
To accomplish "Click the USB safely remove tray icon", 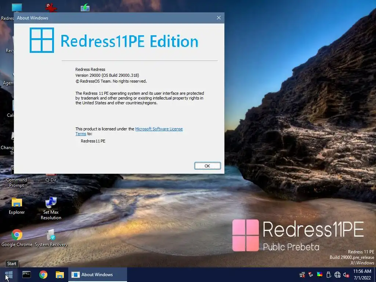I will click(329, 275).
